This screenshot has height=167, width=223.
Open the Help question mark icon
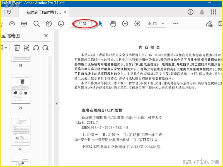click(x=190, y=12)
